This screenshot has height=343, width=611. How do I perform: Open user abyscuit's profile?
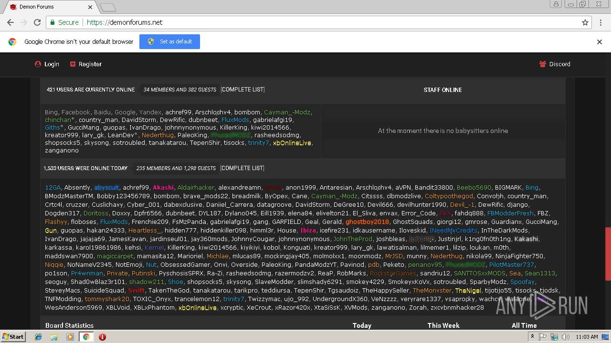point(106,188)
